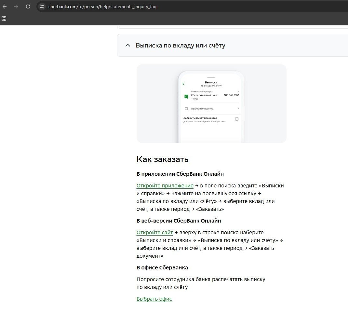Open the «Выбрать офис» link
This screenshot has width=348, height=313.
pyautogui.click(x=154, y=299)
